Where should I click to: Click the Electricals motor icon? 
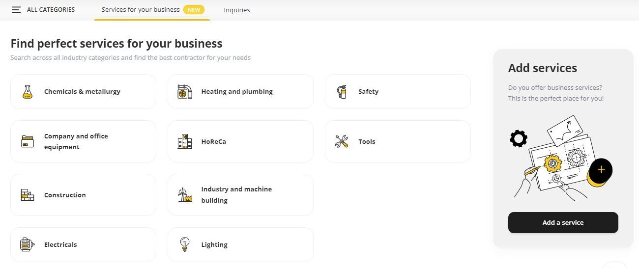[x=28, y=244]
